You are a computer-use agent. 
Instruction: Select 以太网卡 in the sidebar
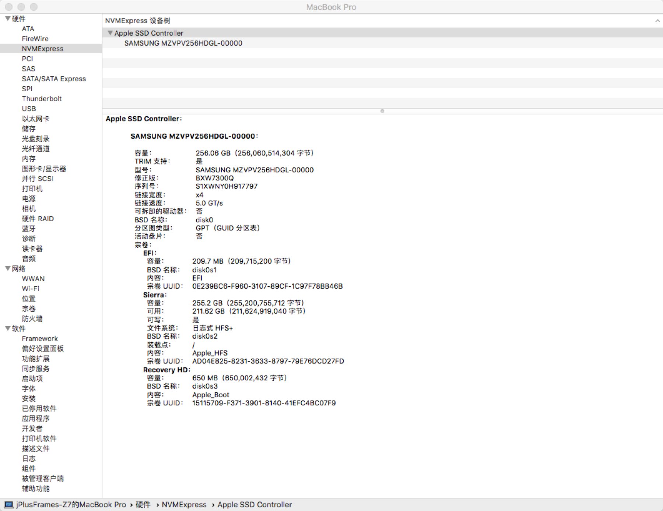pyautogui.click(x=35, y=119)
